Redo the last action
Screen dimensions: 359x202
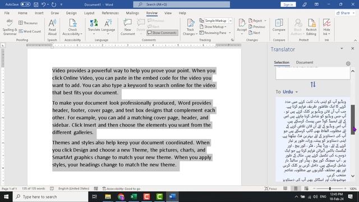coord(54,4)
